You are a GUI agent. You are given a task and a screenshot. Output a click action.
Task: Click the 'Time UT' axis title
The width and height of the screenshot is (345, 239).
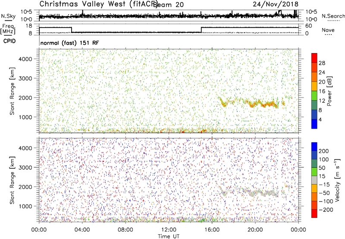[x=169, y=236]
